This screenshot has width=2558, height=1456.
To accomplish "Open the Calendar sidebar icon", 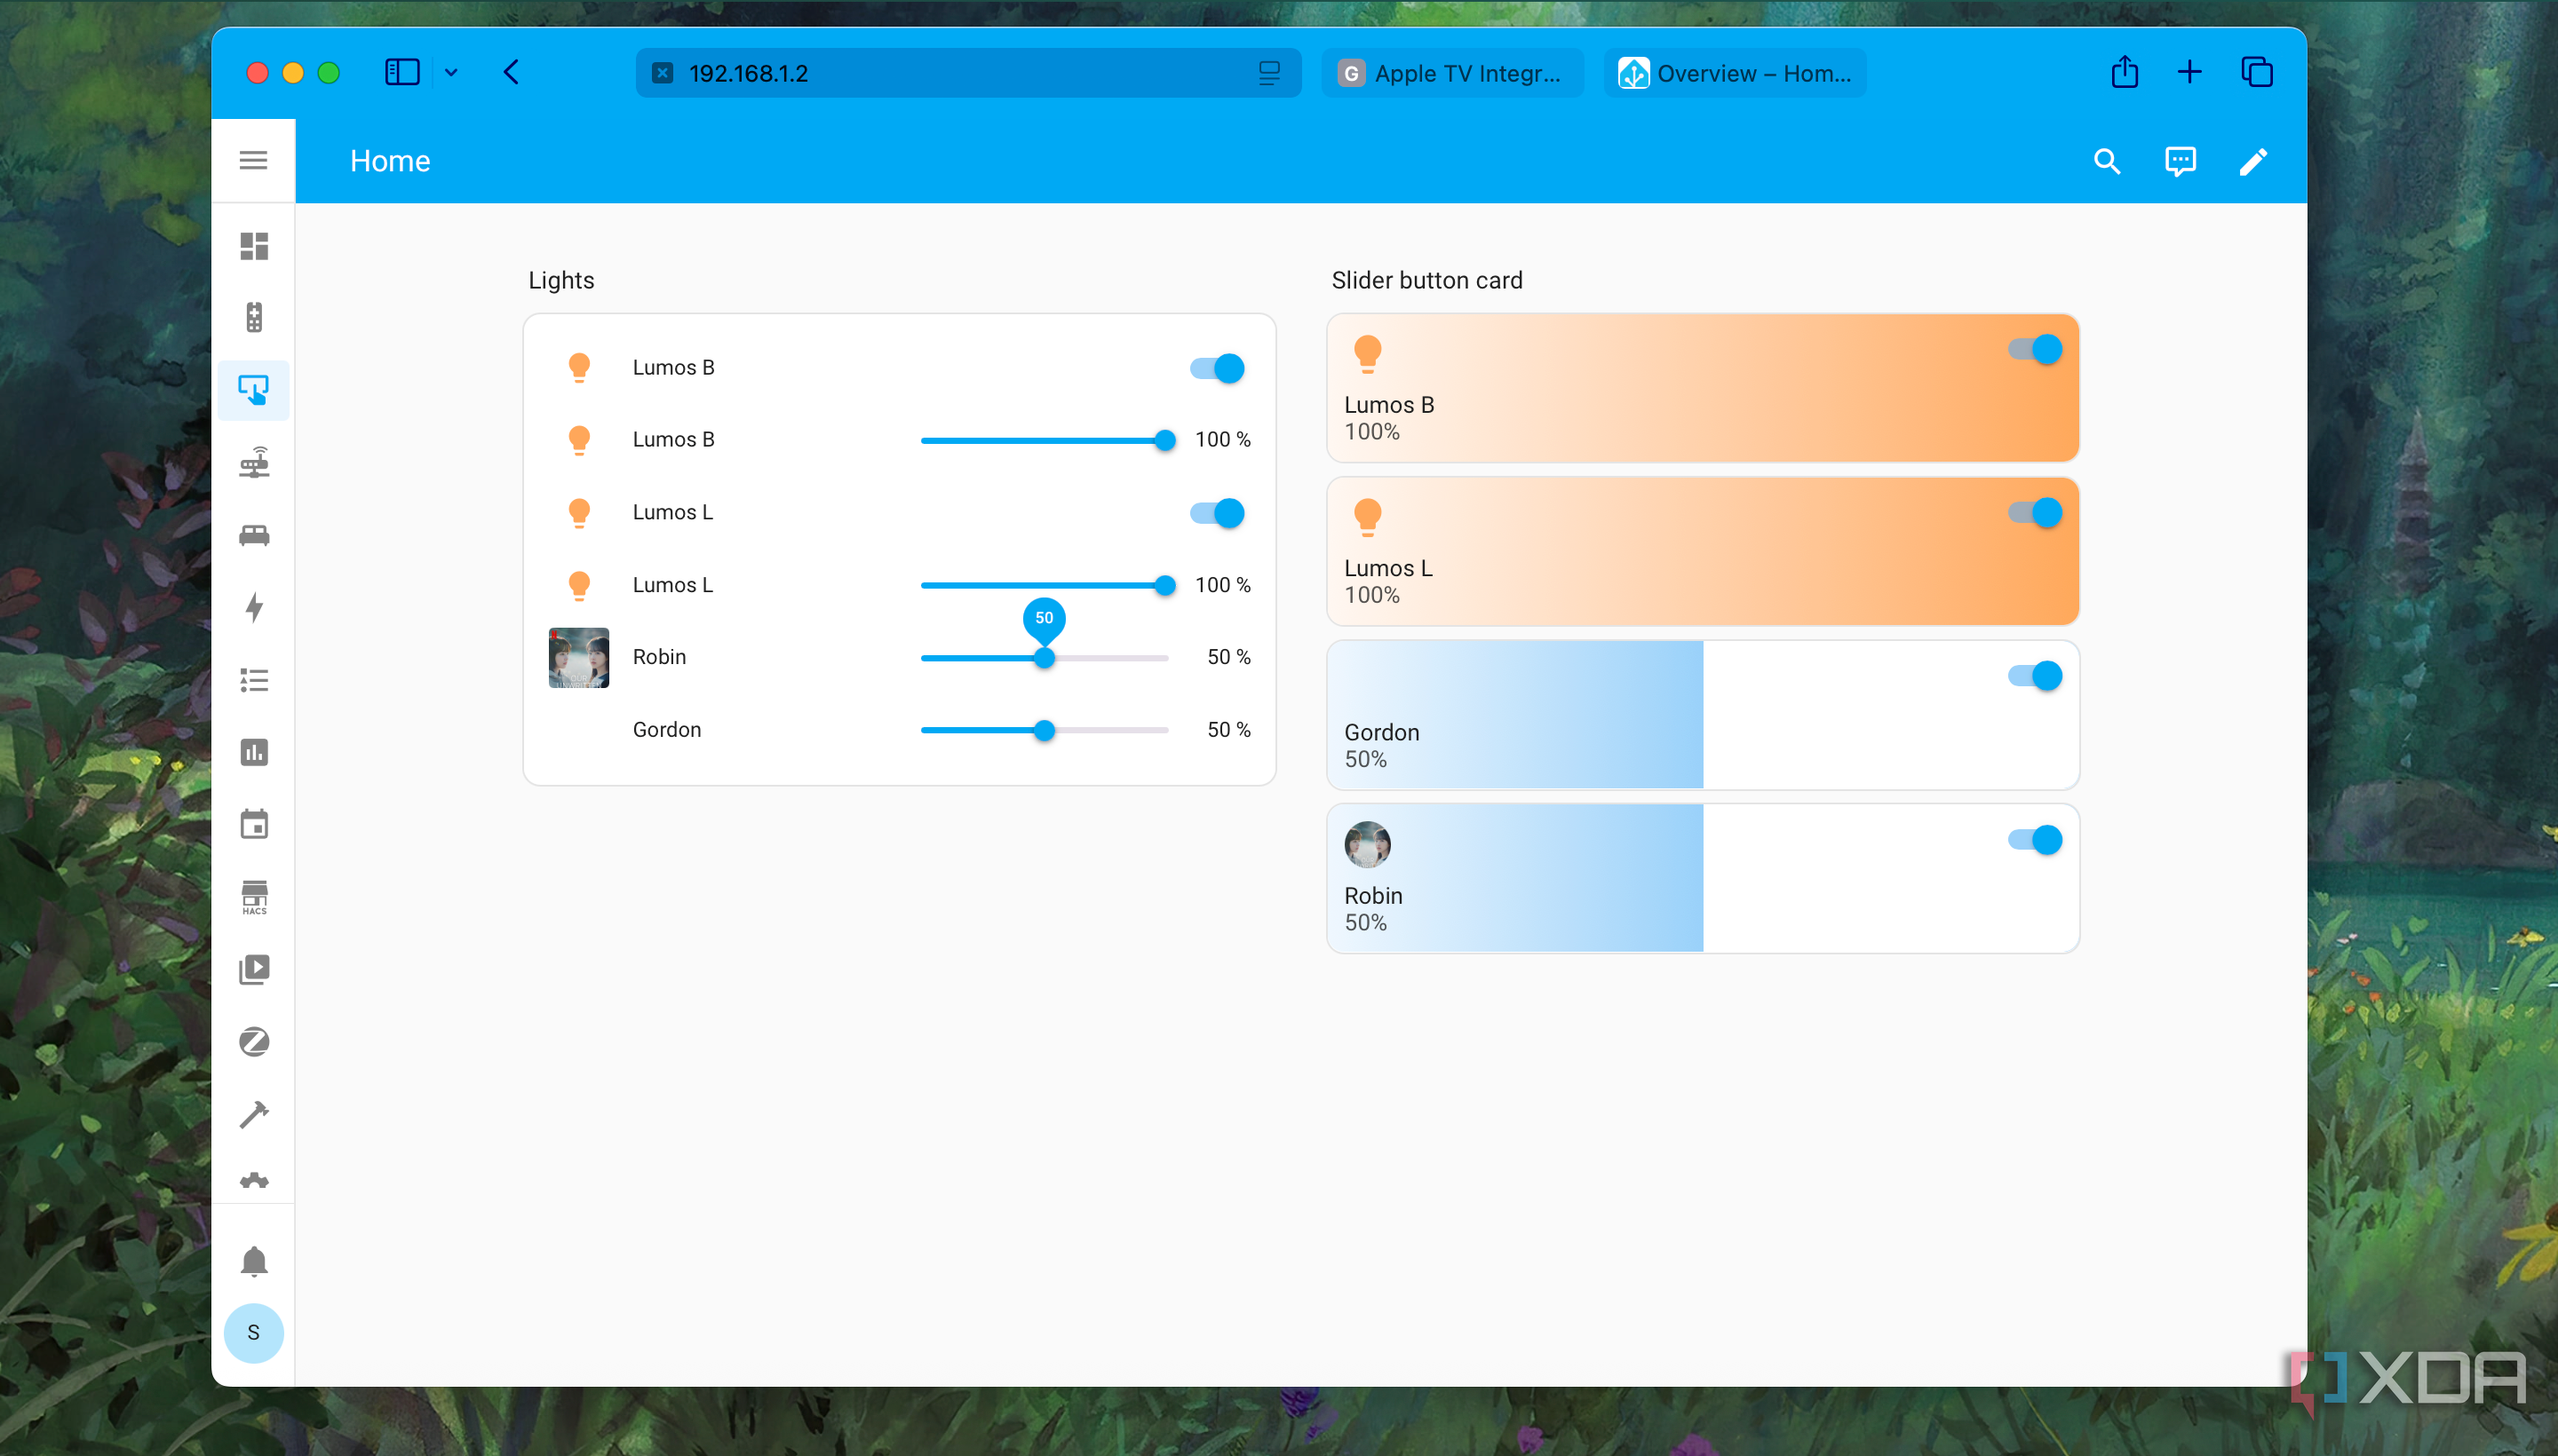I will pos(254,825).
